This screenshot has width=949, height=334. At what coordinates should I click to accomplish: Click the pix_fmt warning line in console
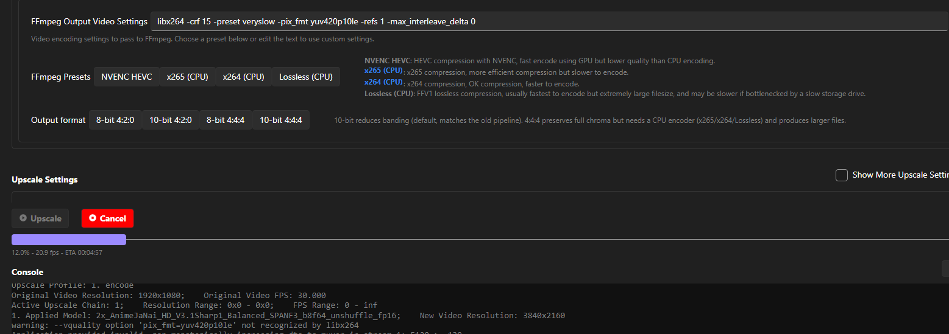pos(185,325)
